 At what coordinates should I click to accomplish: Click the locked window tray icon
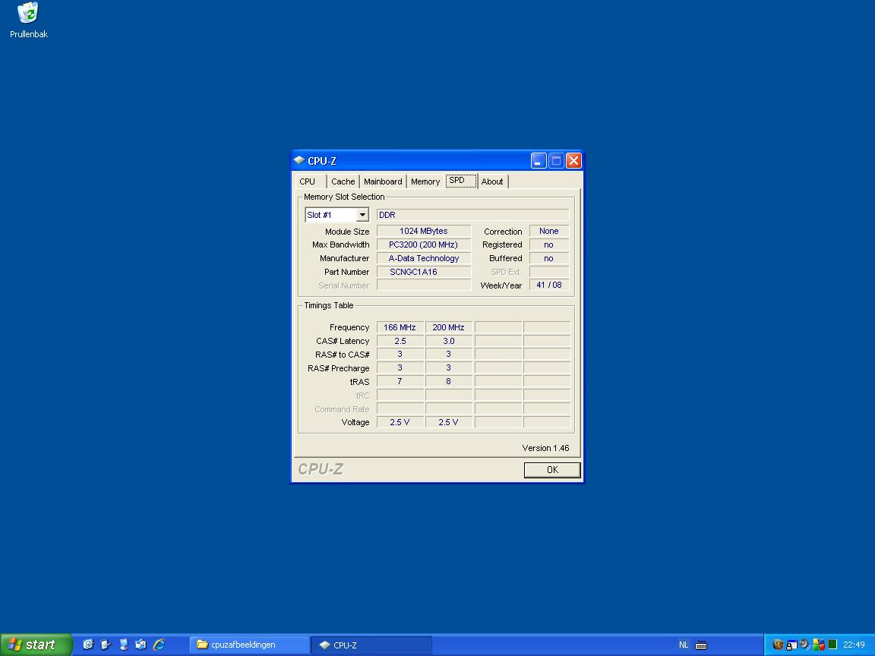point(791,645)
